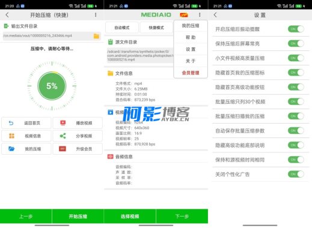
Task: Click the blue video info film icon
Action: tap(111, 112)
